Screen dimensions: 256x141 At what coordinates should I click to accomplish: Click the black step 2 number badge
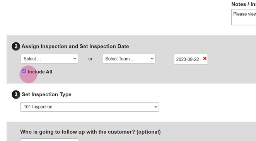[16, 46]
